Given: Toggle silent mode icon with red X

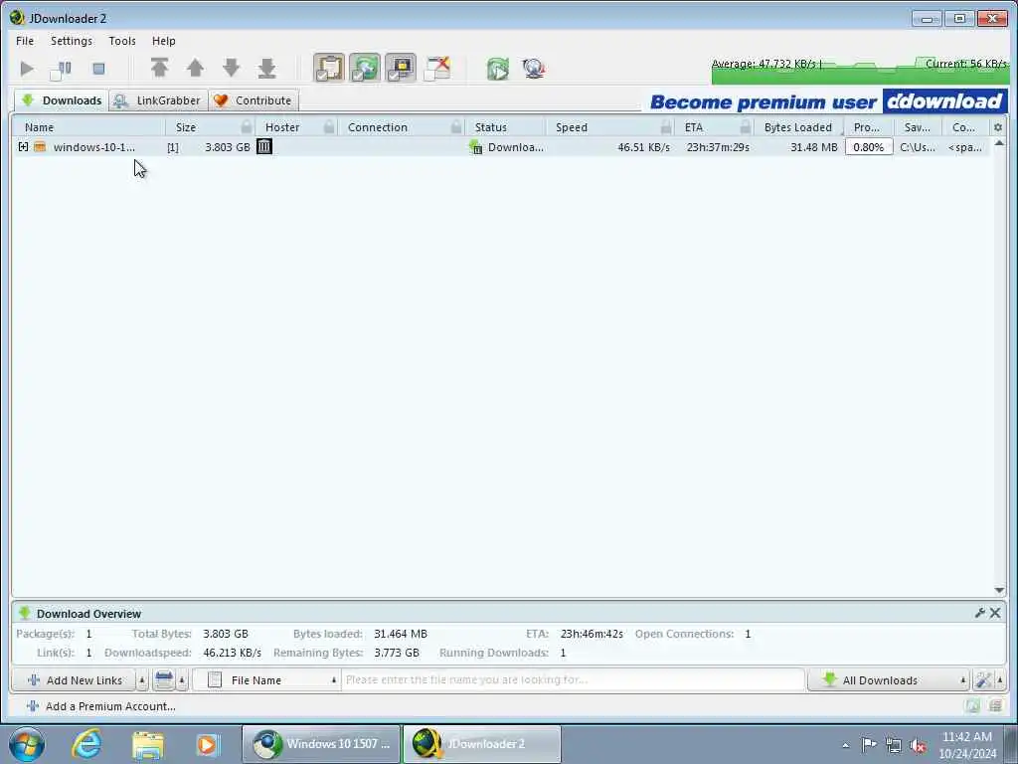Looking at the screenshot, I should click(x=437, y=69).
